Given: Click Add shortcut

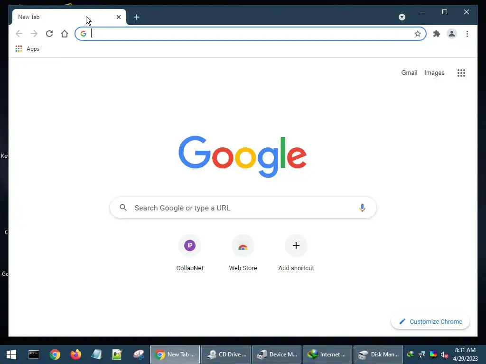Looking at the screenshot, I should tap(296, 254).
